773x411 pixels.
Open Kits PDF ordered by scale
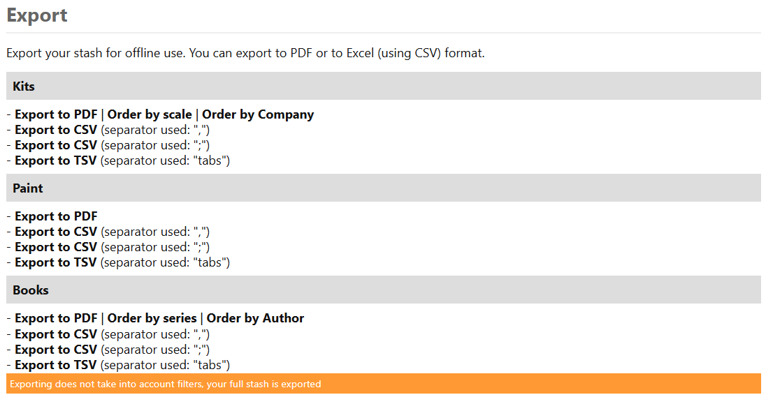pos(150,114)
